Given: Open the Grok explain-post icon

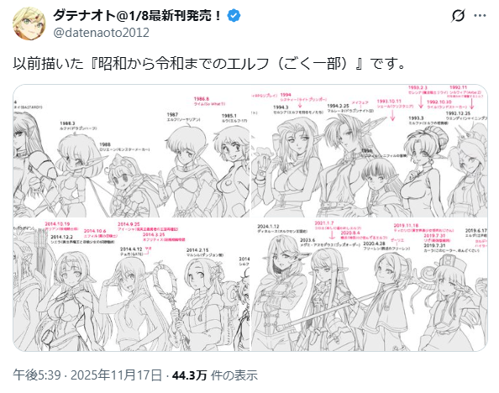Looking at the screenshot, I should [x=458, y=15].
